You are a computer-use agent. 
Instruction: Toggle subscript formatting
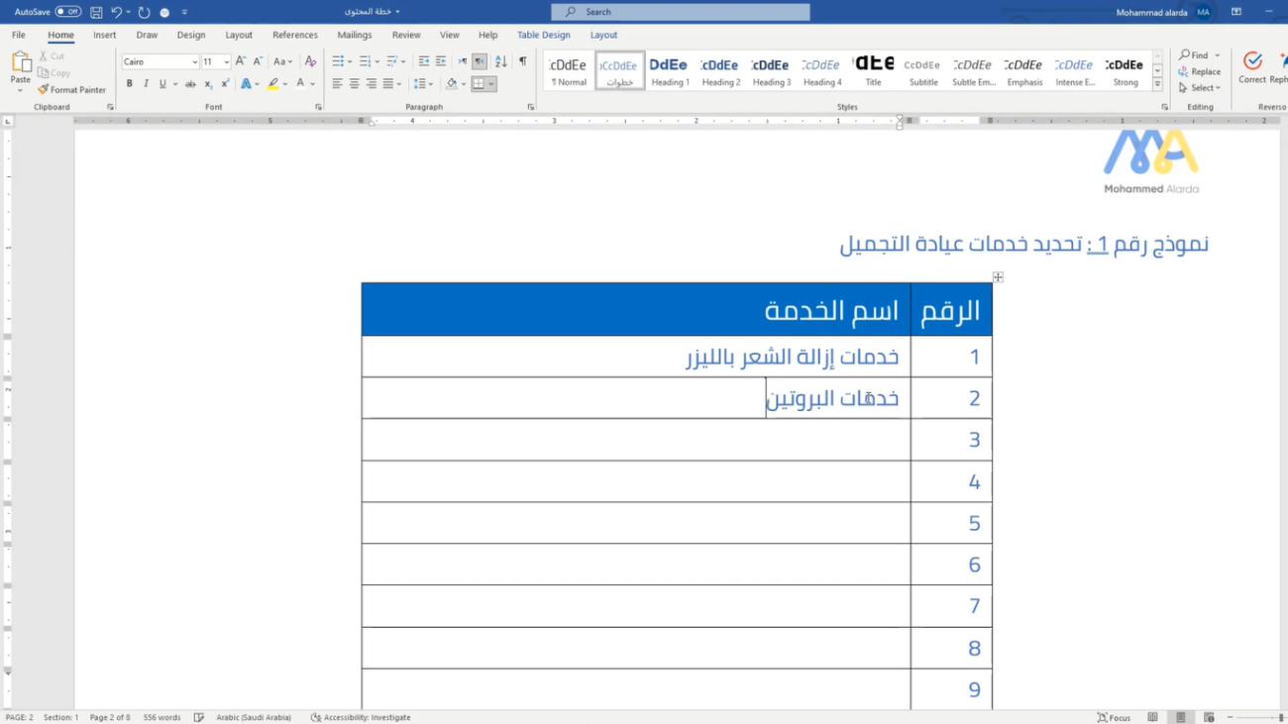point(208,84)
